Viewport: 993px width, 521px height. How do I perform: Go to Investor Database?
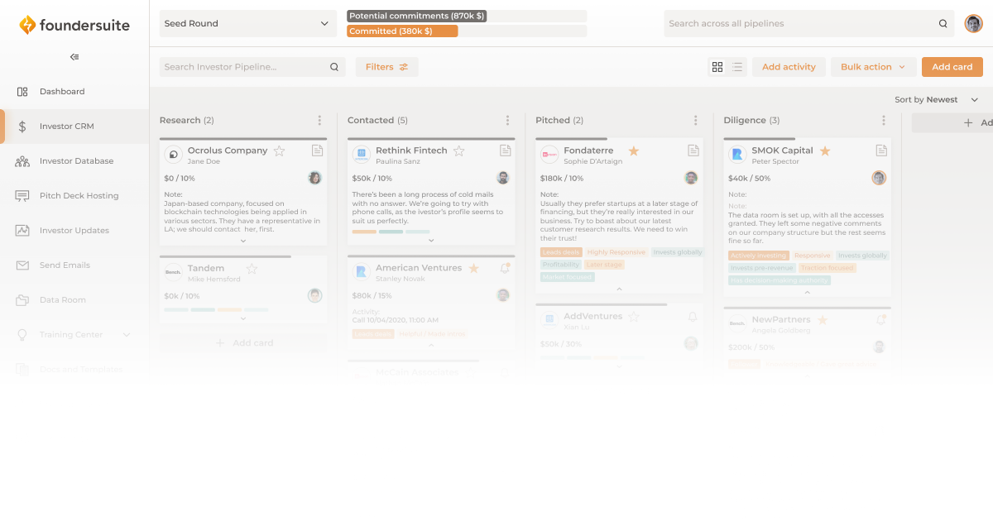pyautogui.click(x=74, y=161)
